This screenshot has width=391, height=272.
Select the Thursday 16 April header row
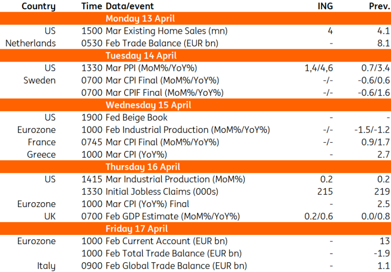click(195, 167)
